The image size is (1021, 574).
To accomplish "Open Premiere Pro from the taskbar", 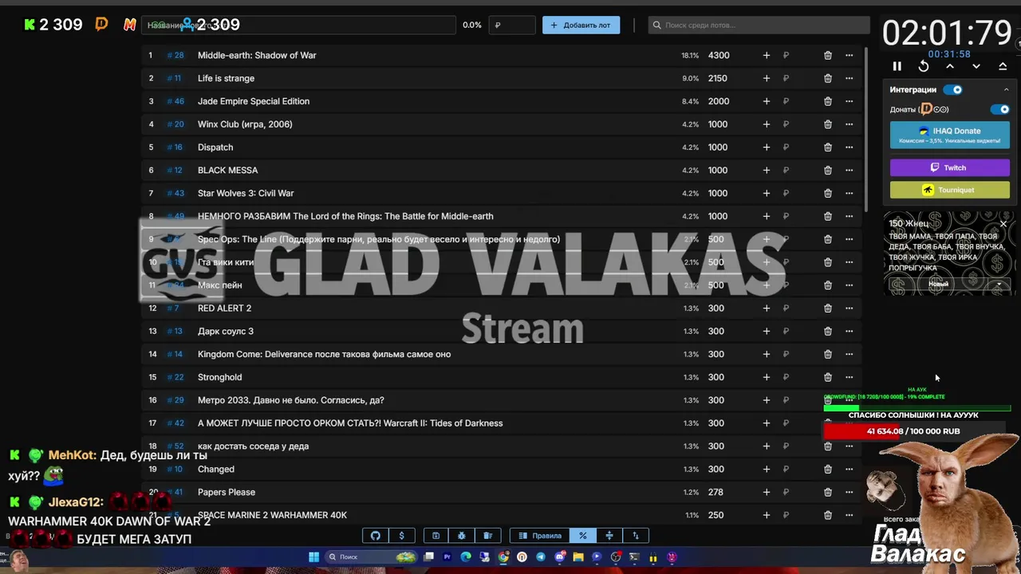I will pos(447,557).
